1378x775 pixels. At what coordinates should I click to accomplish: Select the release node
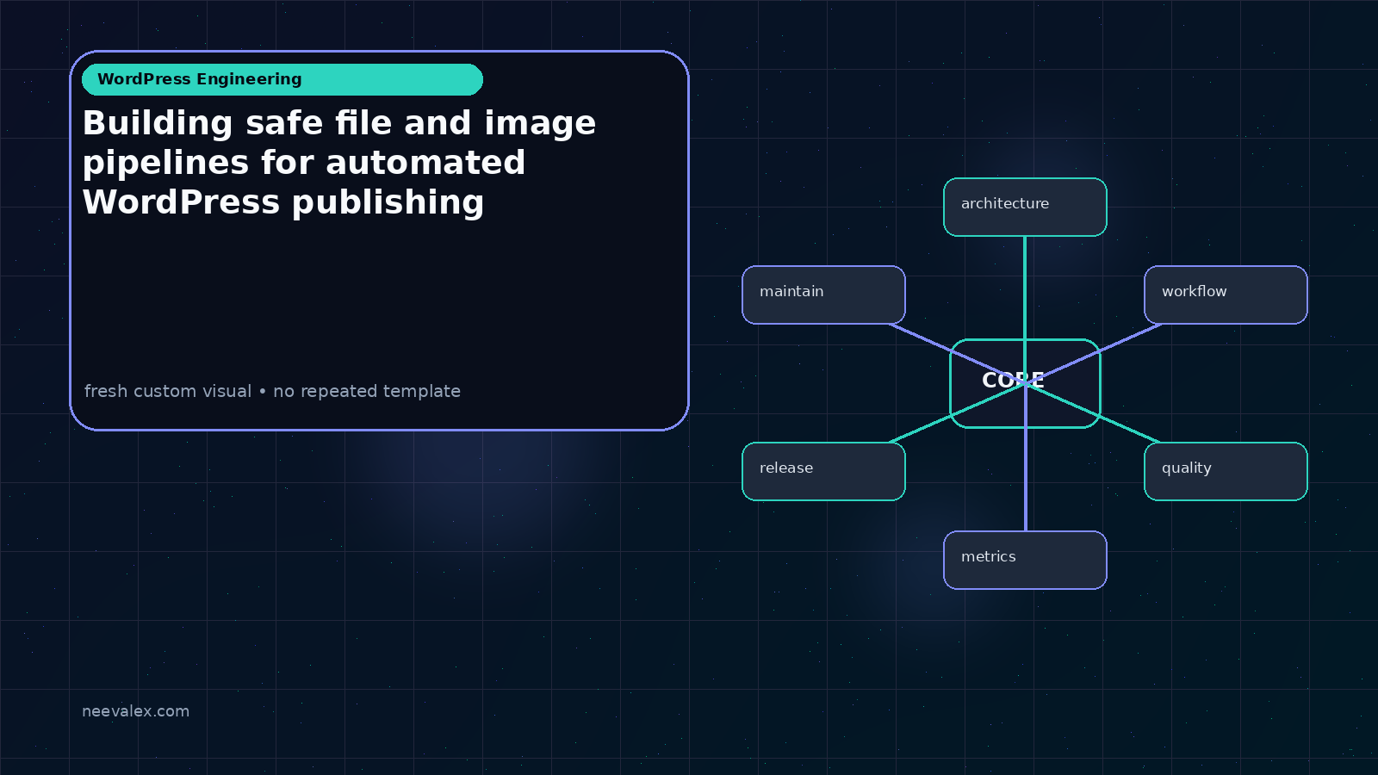click(x=823, y=471)
